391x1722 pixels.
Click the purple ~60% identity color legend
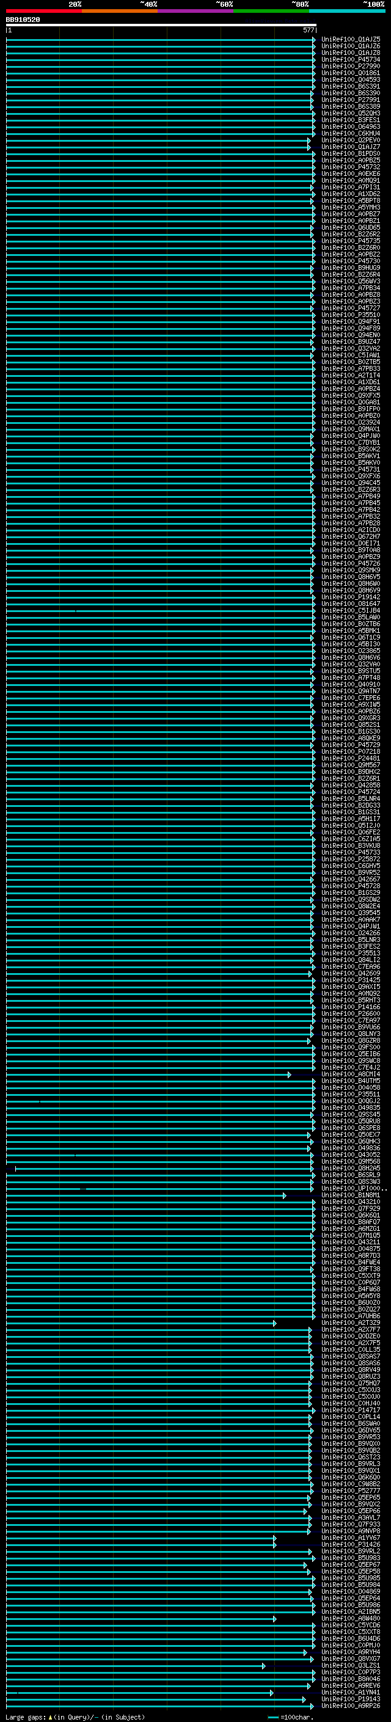point(196,11)
